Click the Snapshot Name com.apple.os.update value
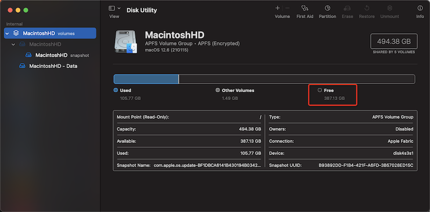 pyautogui.click(x=207, y=165)
